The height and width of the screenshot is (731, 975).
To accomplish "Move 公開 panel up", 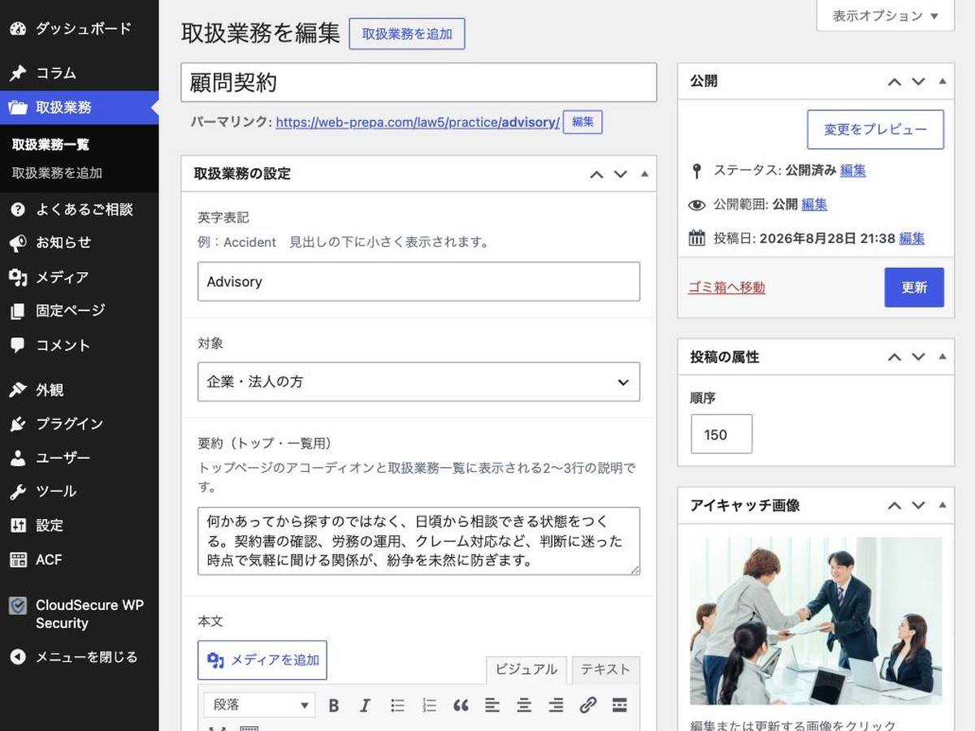I will point(895,81).
